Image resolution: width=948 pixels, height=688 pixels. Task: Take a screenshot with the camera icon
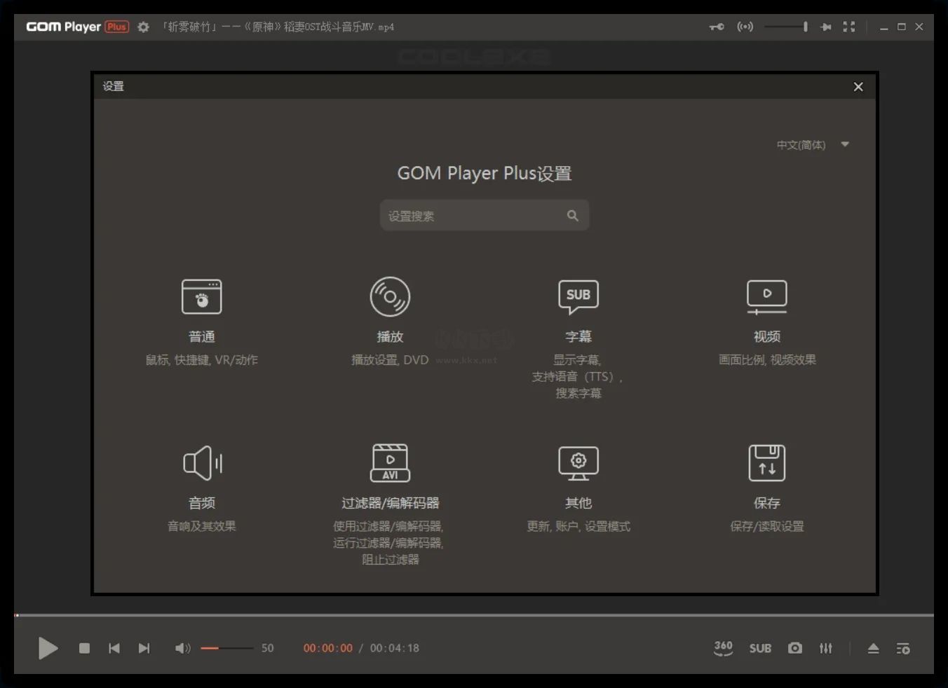(794, 648)
